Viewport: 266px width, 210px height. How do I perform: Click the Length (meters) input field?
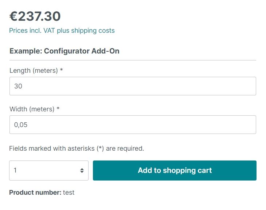[x=133, y=86]
